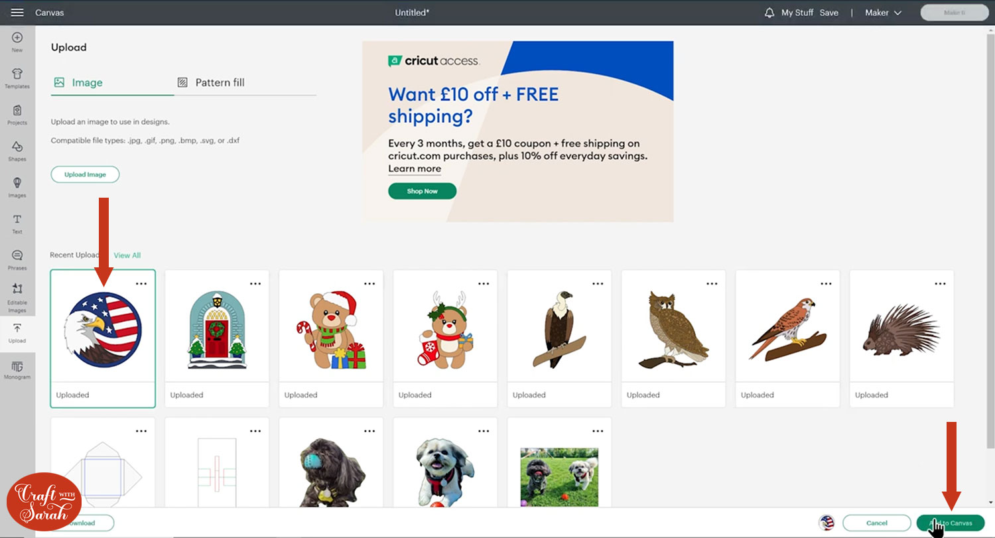This screenshot has width=995, height=538.
Task: Open options menu on eagle flag upload
Action: tap(141, 283)
